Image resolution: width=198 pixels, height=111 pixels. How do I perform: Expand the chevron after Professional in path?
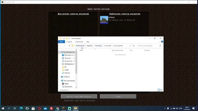[x=85, y=46]
